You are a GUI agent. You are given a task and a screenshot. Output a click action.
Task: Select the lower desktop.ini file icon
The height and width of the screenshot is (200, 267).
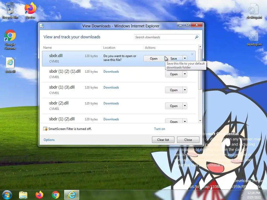tap(254, 38)
